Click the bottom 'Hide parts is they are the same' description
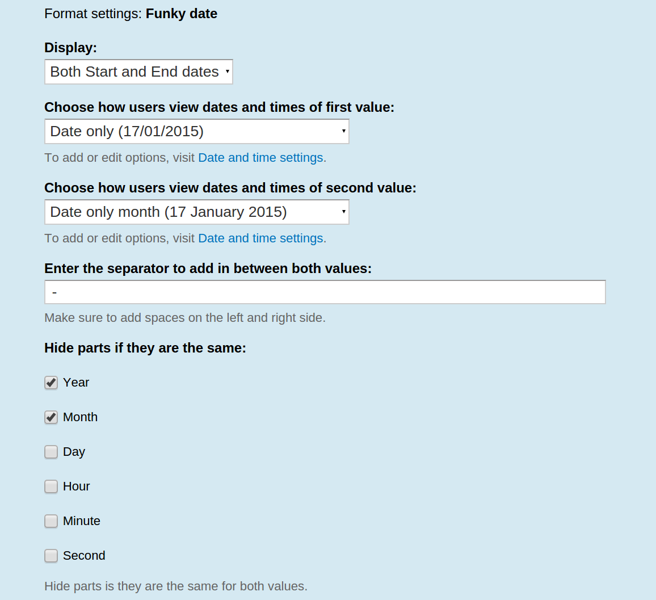 click(x=175, y=586)
